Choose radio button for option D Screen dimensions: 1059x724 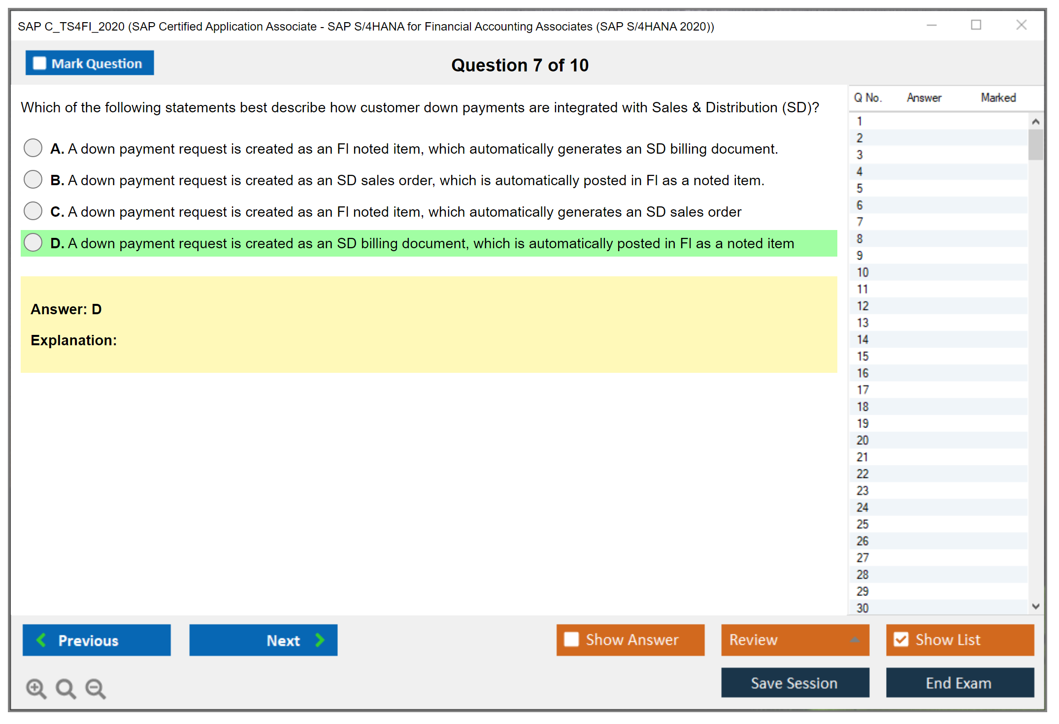tap(33, 242)
